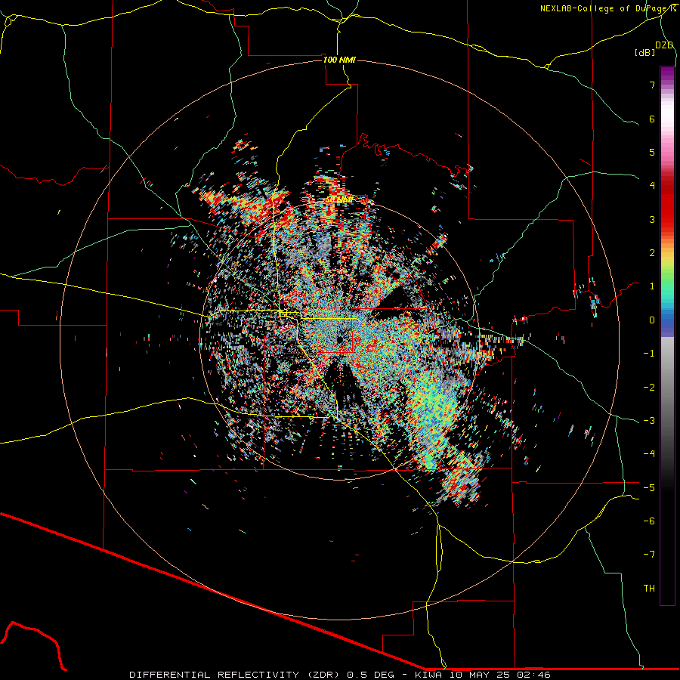Click the -2 value on the color scale
The image size is (680, 680).
click(x=649, y=388)
